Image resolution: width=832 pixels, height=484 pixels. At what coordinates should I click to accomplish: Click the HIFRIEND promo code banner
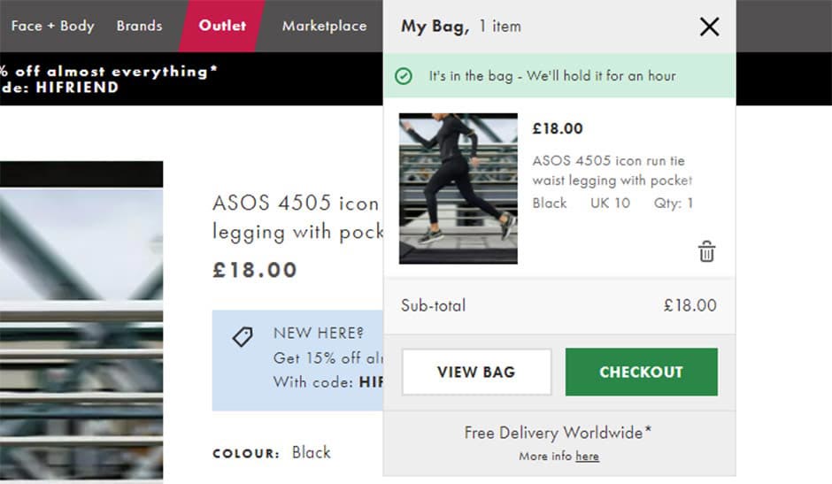(x=108, y=79)
